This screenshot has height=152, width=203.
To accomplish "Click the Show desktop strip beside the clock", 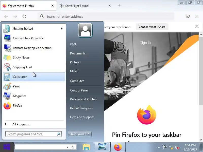I will pos(201,147).
